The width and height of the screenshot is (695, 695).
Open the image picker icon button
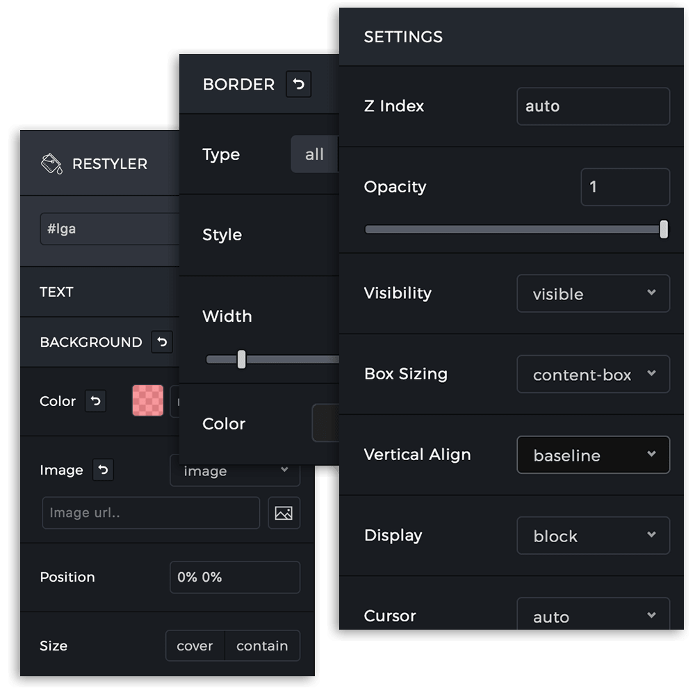click(284, 513)
